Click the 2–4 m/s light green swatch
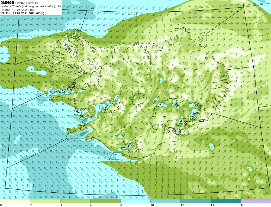This screenshot has width=271, height=207. point(45,201)
